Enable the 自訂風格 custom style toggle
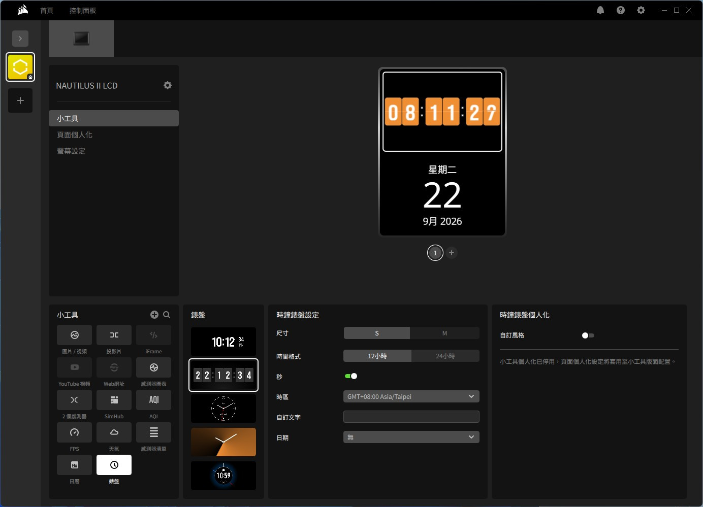 click(588, 335)
